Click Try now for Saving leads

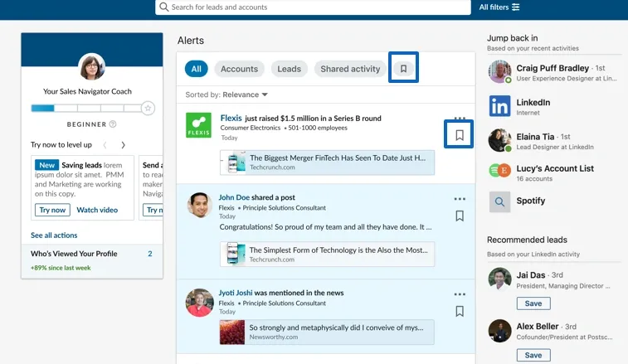(52, 210)
